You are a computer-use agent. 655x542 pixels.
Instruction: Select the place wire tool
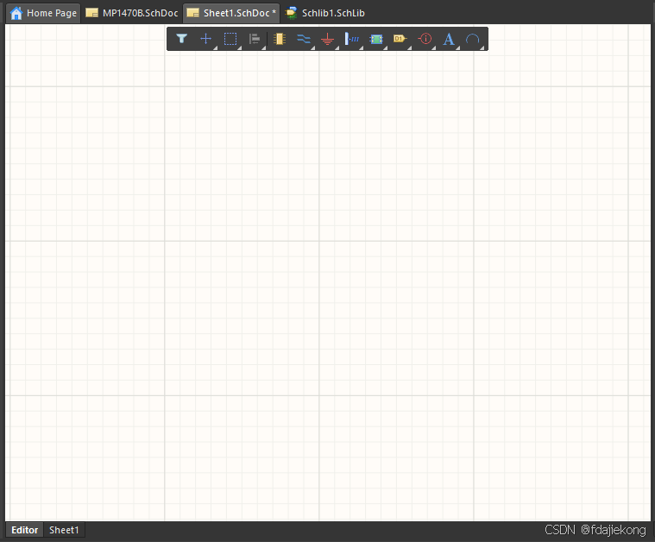click(x=303, y=39)
